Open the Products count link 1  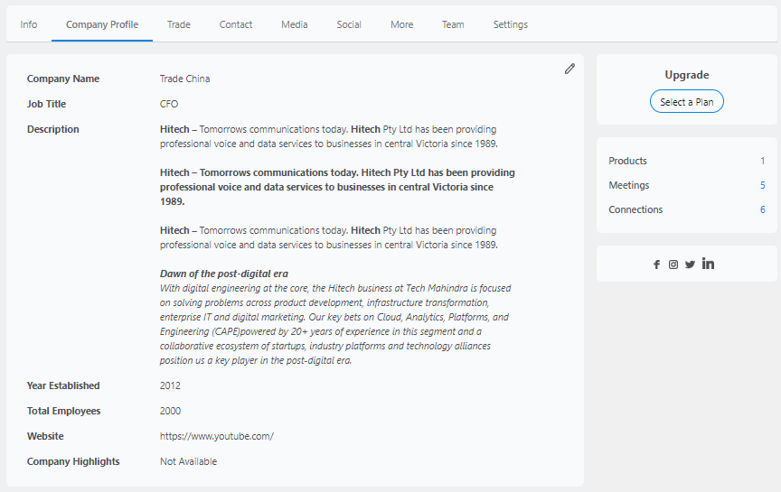762,161
